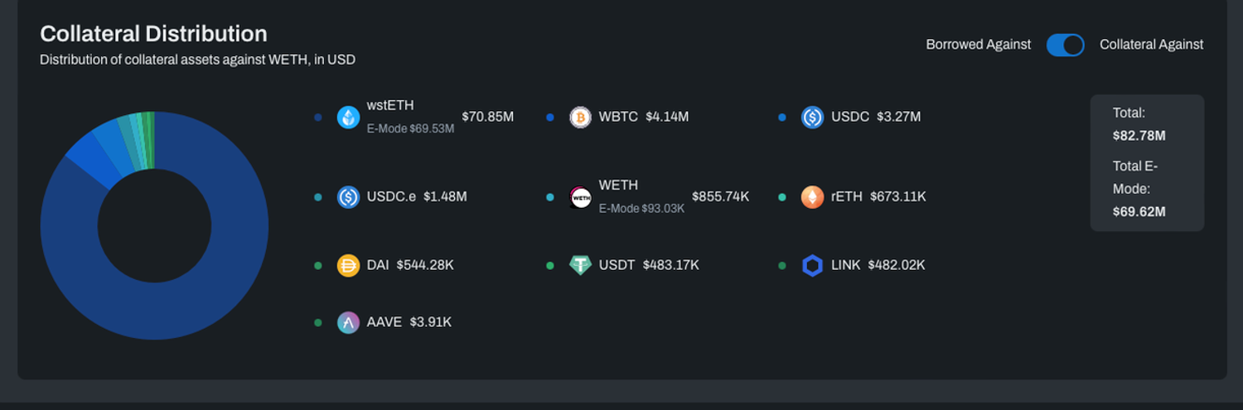Click the wstETH $70.85M value
This screenshot has width=1243, height=410.
(x=487, y=117)
